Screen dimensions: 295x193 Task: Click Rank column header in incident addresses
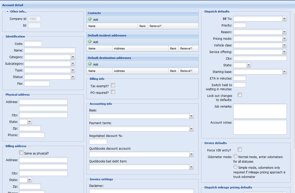tap(173, 48)
